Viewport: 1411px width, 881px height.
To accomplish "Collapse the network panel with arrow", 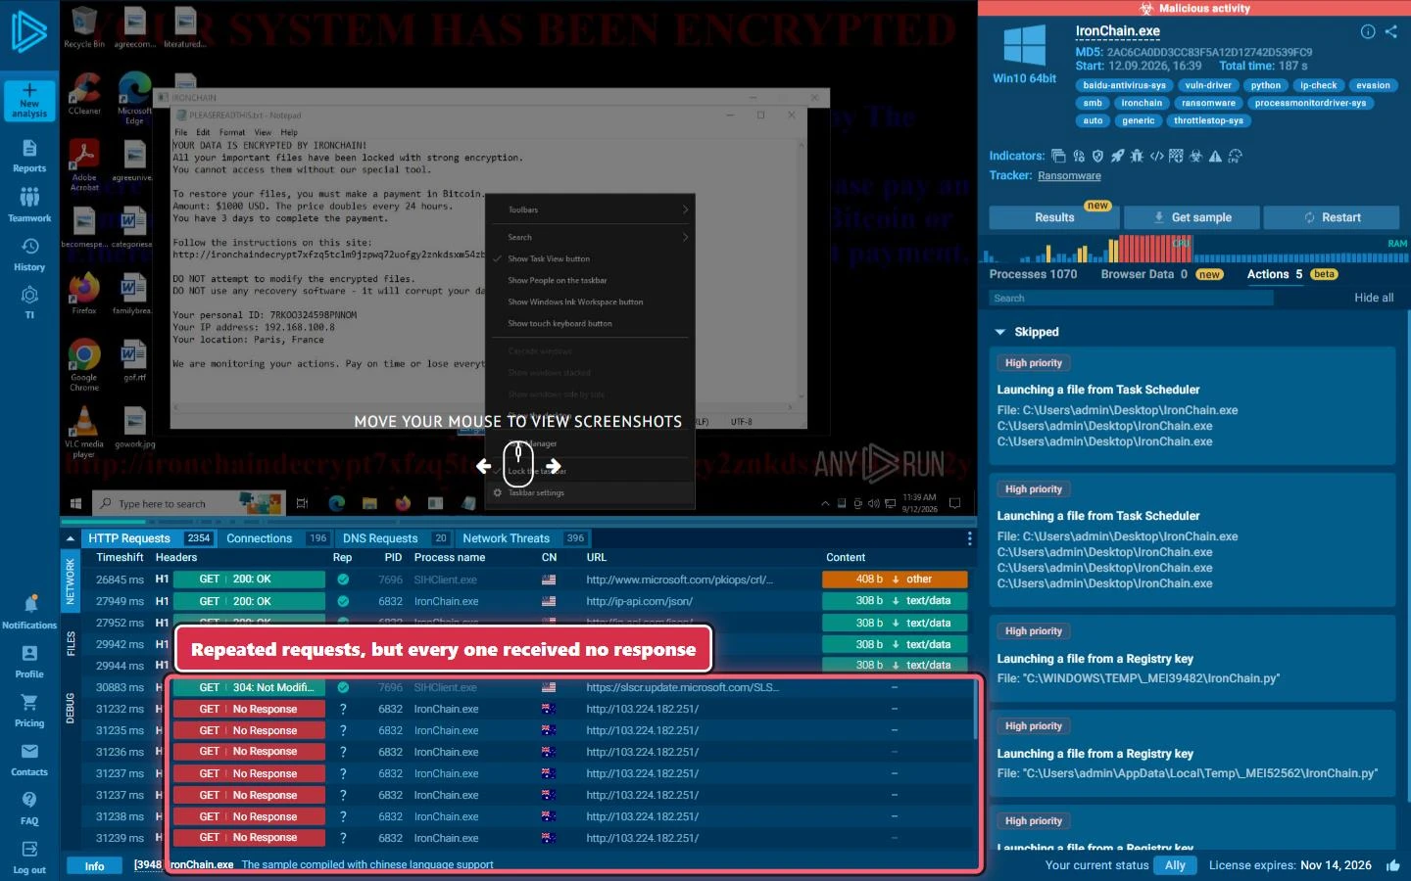I will (70, 538).
